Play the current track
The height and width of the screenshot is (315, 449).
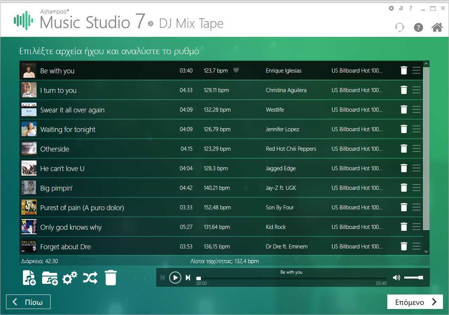pos(175,277)
